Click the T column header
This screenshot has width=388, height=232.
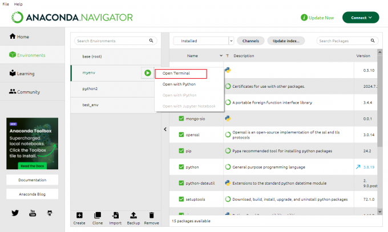[228, 56]
